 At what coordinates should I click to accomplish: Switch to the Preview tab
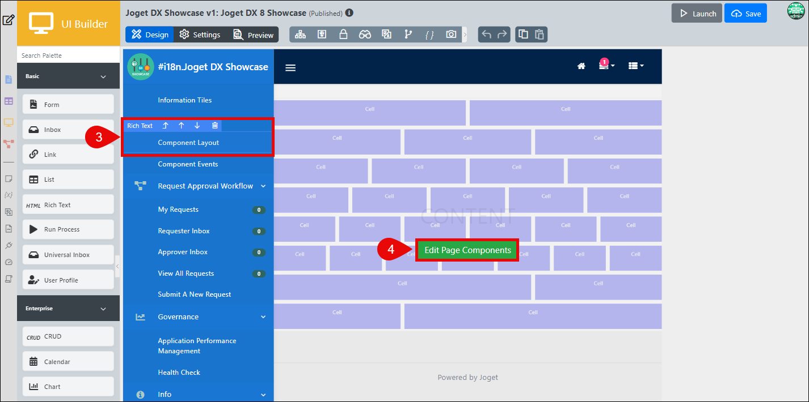tap(253, 35)
